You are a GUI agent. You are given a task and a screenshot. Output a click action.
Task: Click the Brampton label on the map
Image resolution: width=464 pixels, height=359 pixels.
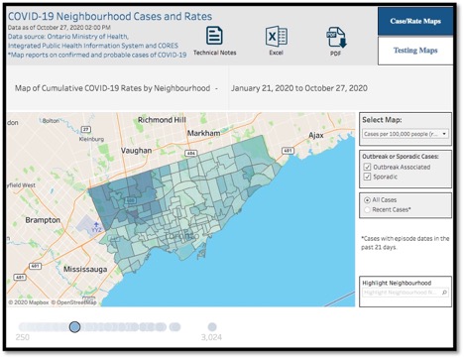[x=43, y=220]
